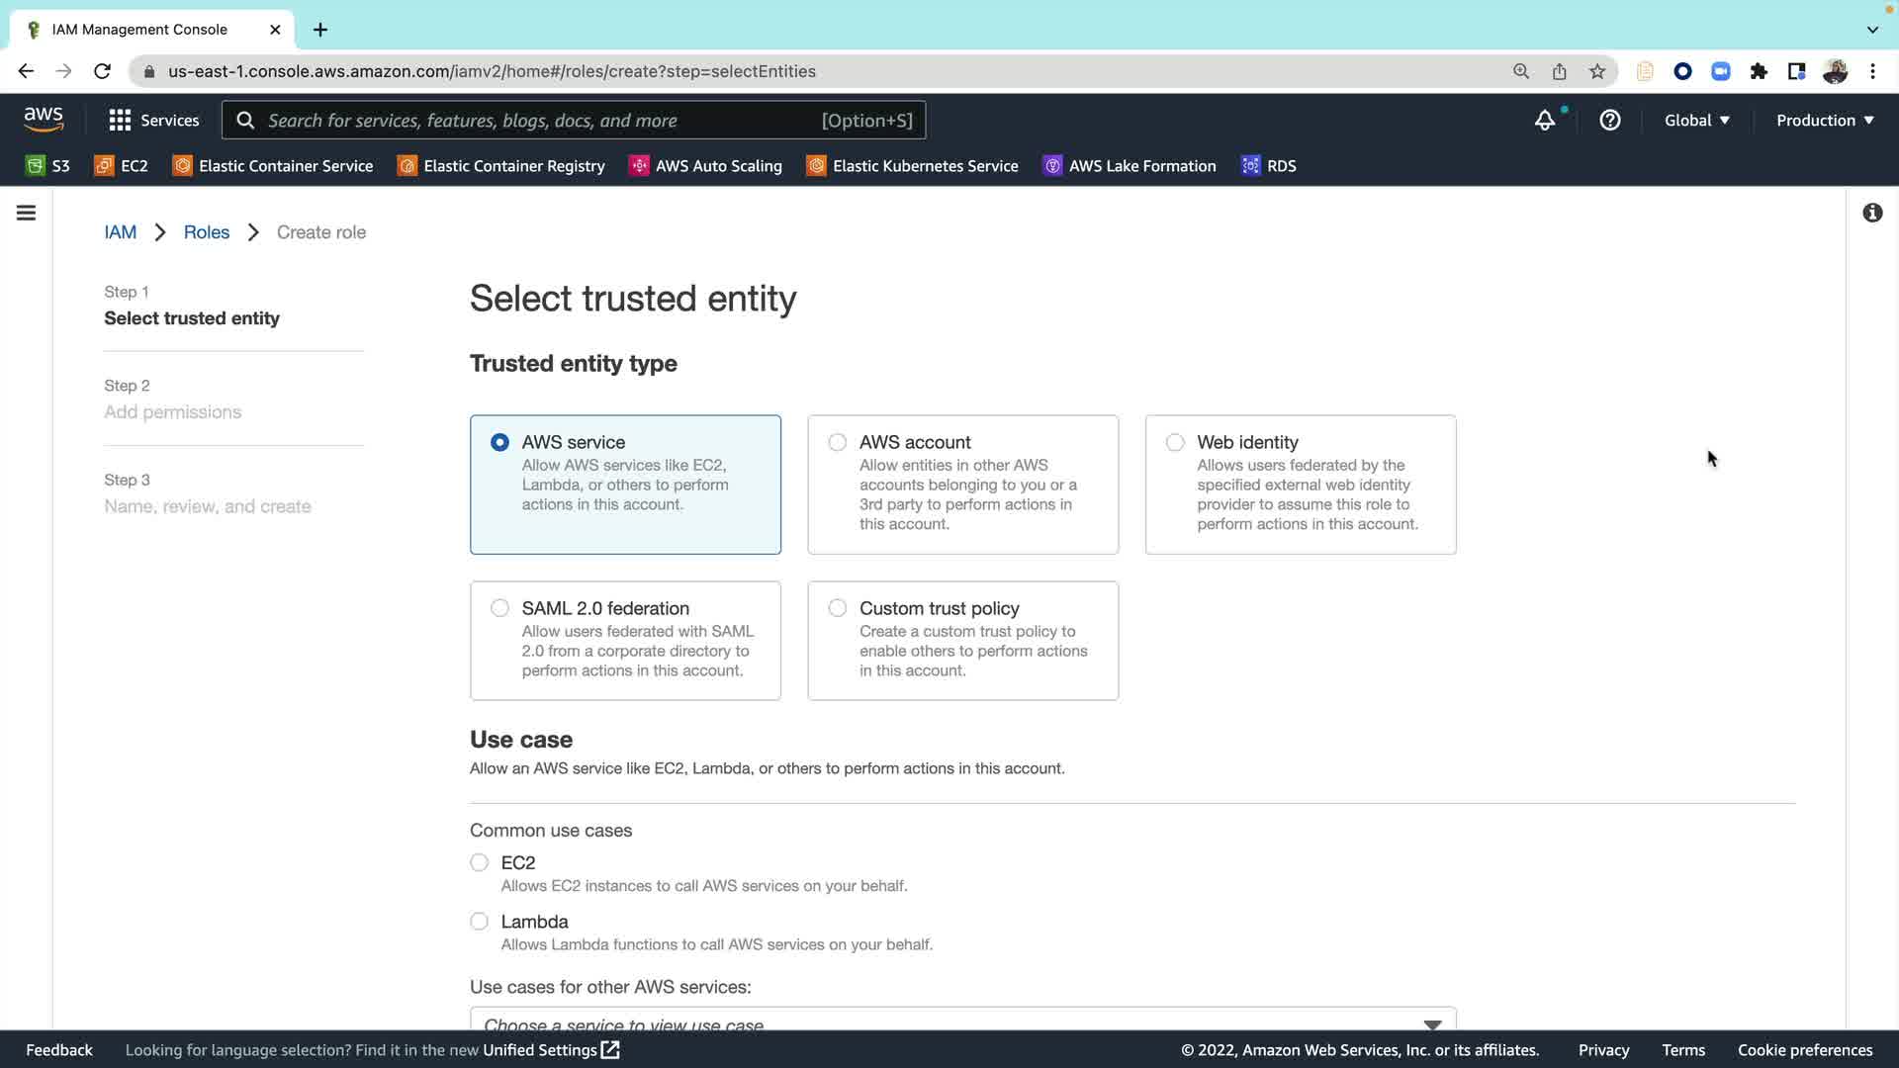Screen dimensions: 1899x1068
Task: Expand the Global region dropdown
Action: pos(1696,120)
